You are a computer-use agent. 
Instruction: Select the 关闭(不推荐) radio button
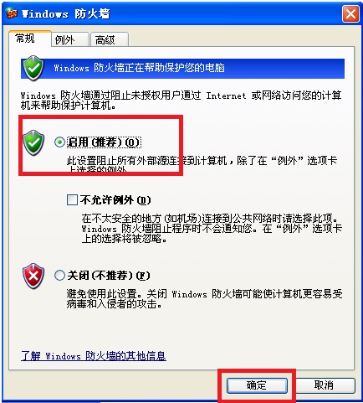pyautogui.click(x=59, y=276)
